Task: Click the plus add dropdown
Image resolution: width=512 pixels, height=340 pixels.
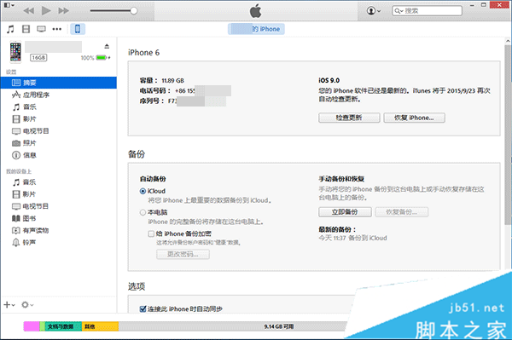Action: pyautogui.click(x=9, y=305)
